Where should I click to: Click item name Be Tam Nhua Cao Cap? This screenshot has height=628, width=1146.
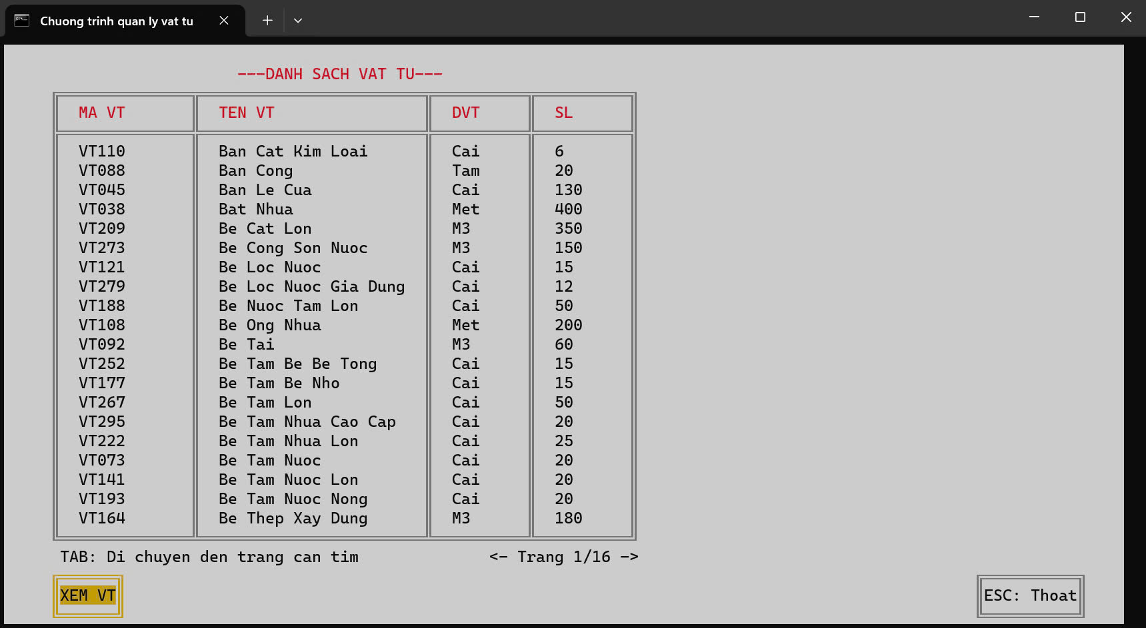point(307,422)
